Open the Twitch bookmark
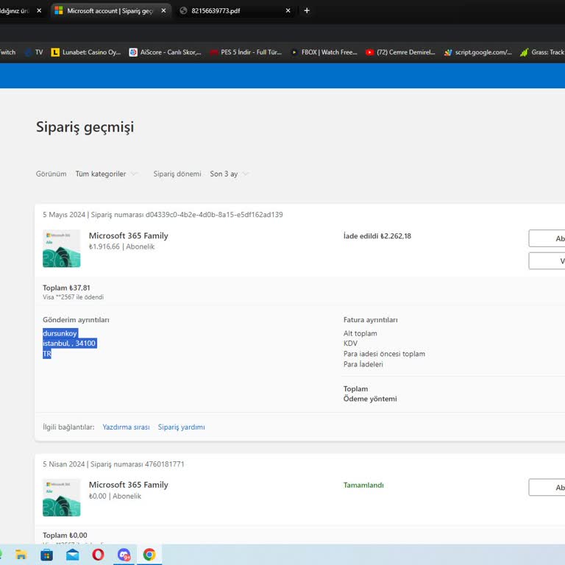This screenshot has width=565, height=565. (8, 52)
